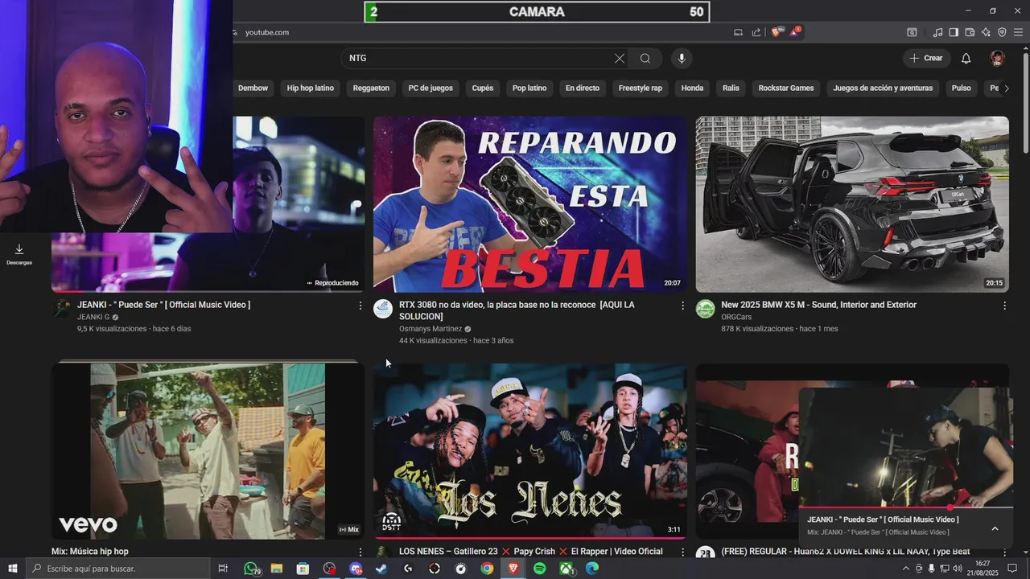Click the Brave VPN shield icon
This screenshot has height=579, width=1030.
click(x=1002, y=32)
